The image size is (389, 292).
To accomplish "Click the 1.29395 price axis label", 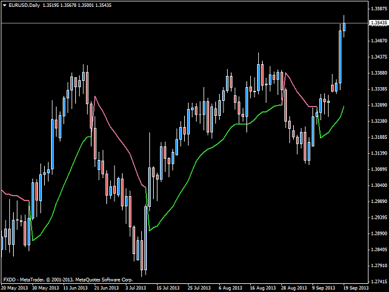I will (379, 217).
